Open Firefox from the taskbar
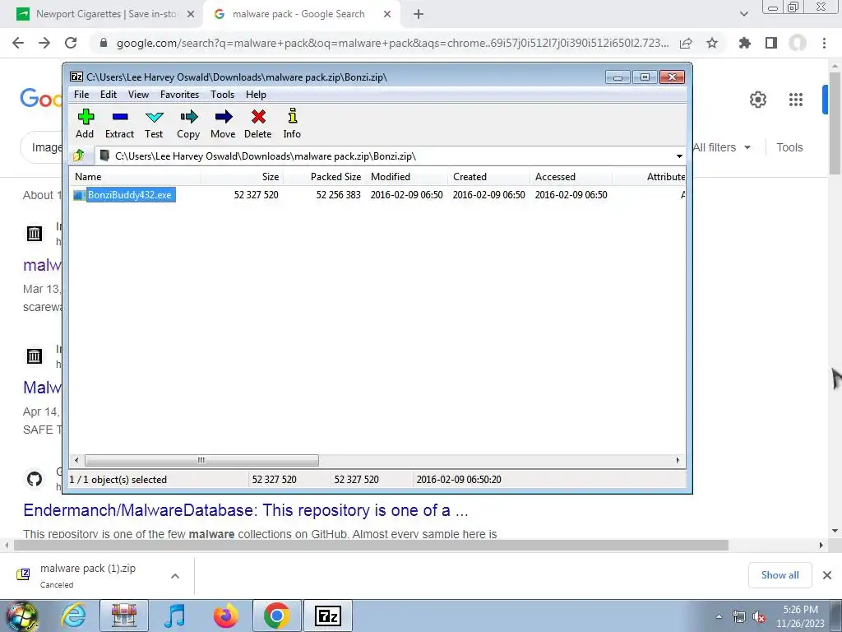 (x=226, y=616)
